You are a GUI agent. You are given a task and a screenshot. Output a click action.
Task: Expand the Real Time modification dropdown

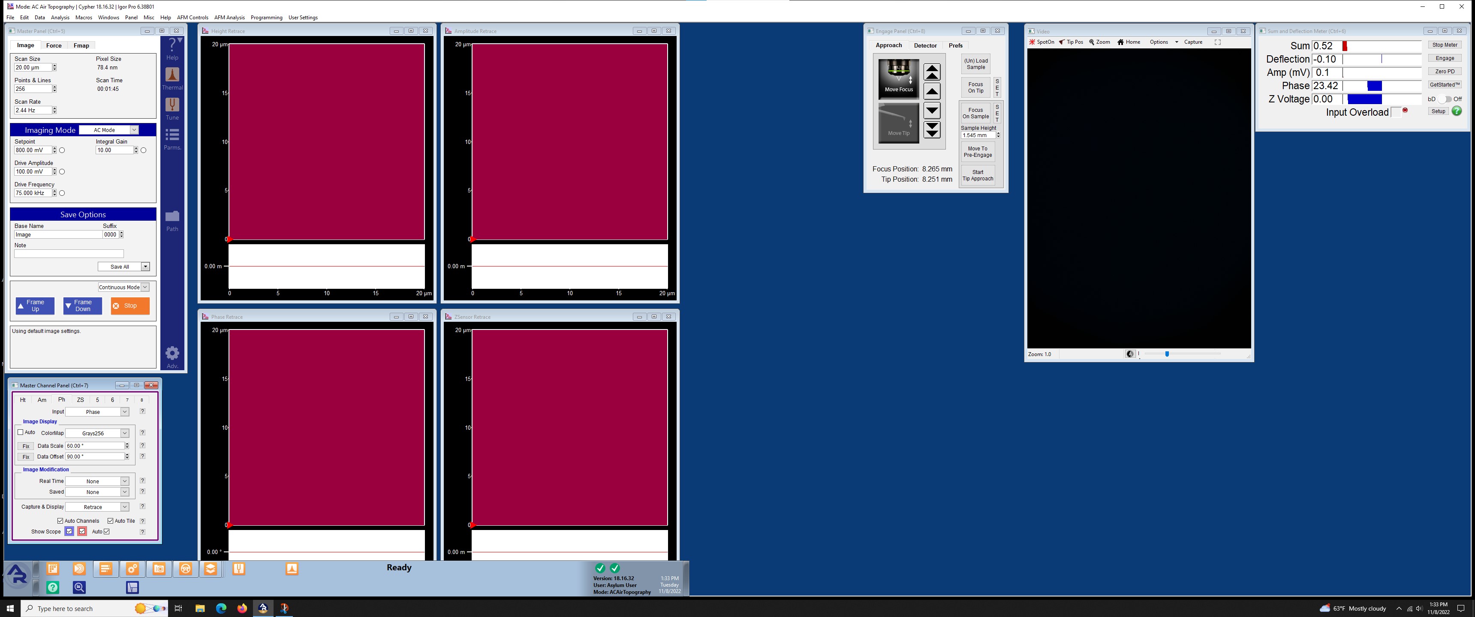click(124, 481)
